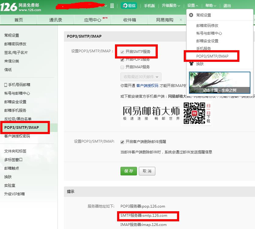Open the 易信 app button
255x229 pixels.
[x=129, y=6]
